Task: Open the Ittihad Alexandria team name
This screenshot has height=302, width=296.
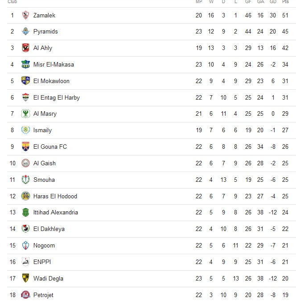Action: click(x=56, y=213)
